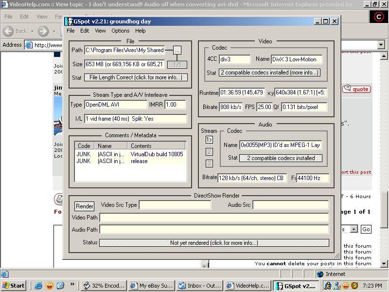Screen dimensions: 389x292
Task: Click the file Path field
Action: [x=124, y=50]
